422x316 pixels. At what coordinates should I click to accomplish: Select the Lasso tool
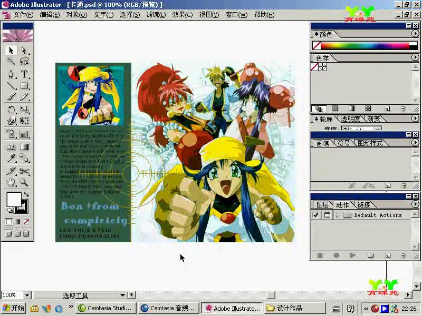(24, 62)
